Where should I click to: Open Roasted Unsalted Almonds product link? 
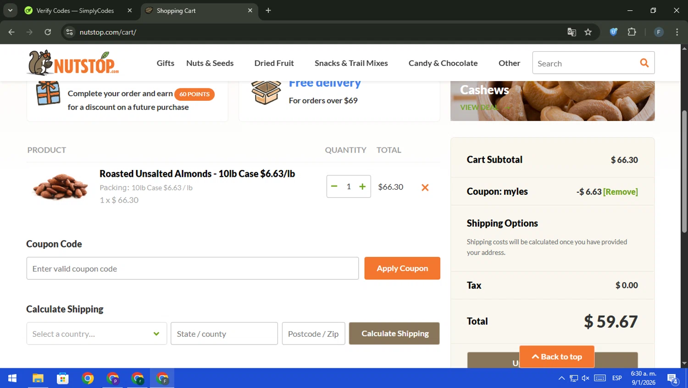tap(197, 174)
